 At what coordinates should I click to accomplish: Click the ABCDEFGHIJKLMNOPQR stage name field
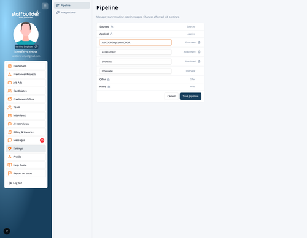click(135, 42)
